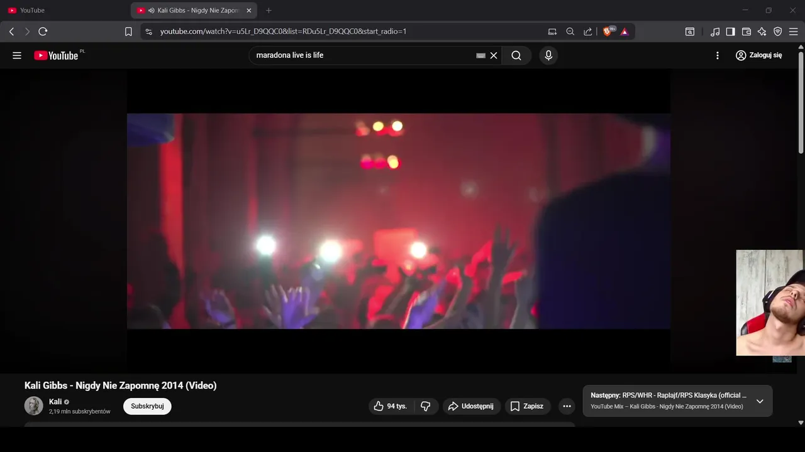805x452 pixels.
Task: Open the Brave Wallet icon
Action: point(747,31)
